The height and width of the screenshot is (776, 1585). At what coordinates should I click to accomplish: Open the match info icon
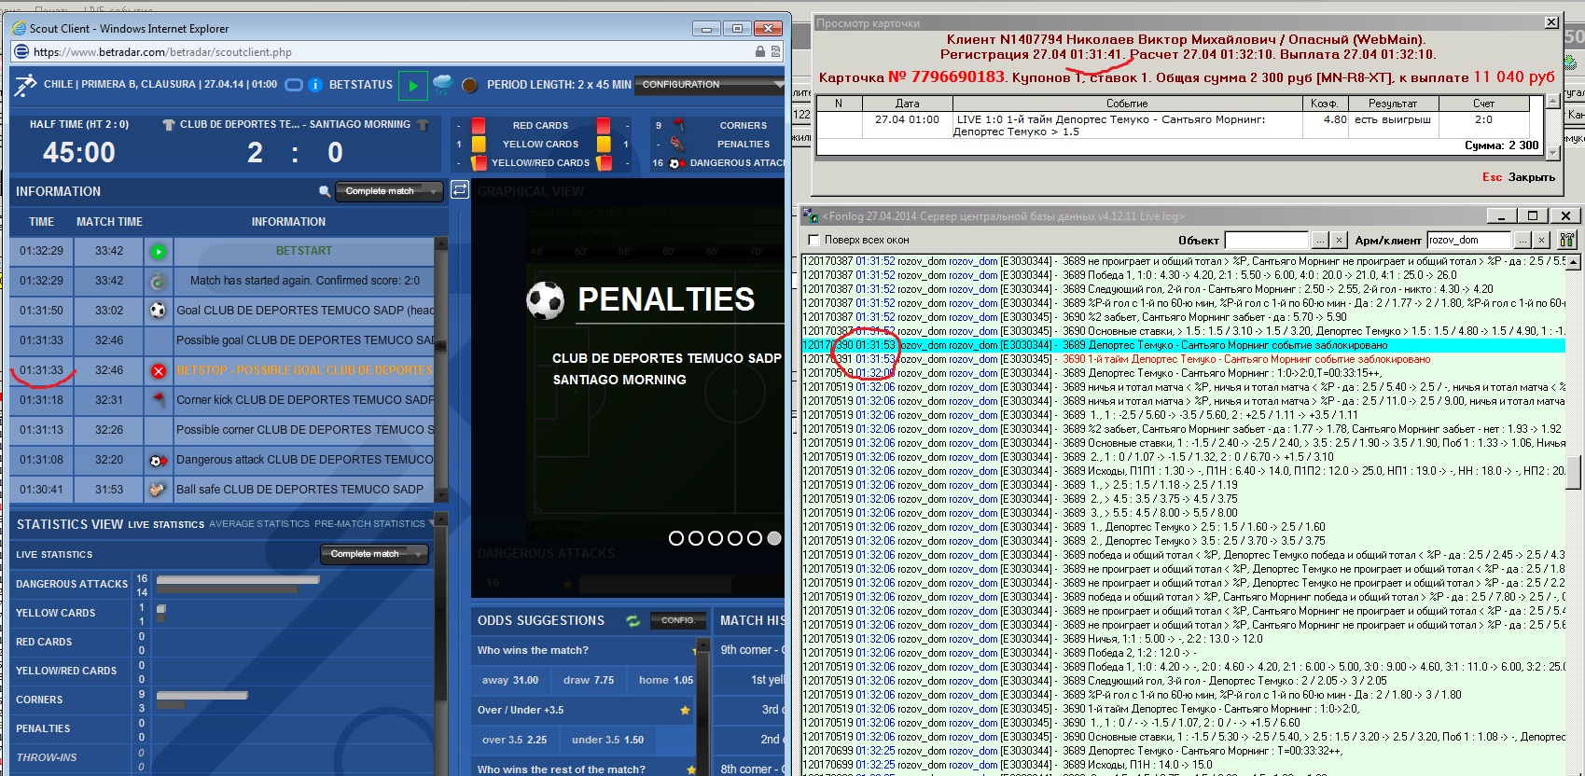click(315, 85)
